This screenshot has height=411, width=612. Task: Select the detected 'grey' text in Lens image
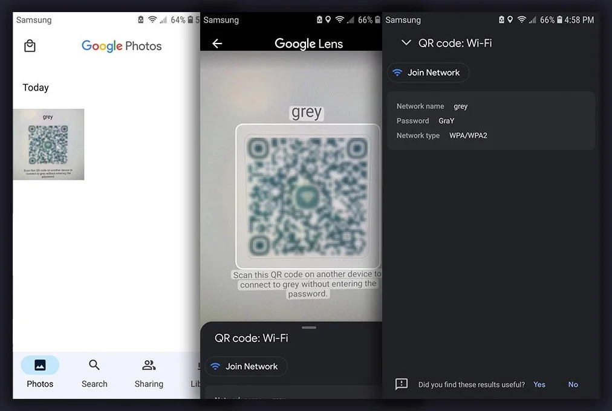point(307,112)
